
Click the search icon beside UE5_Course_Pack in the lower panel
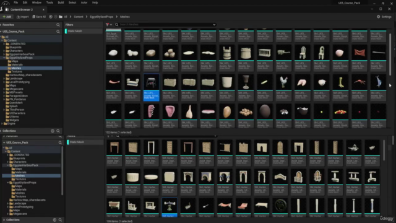pos(60,142)
